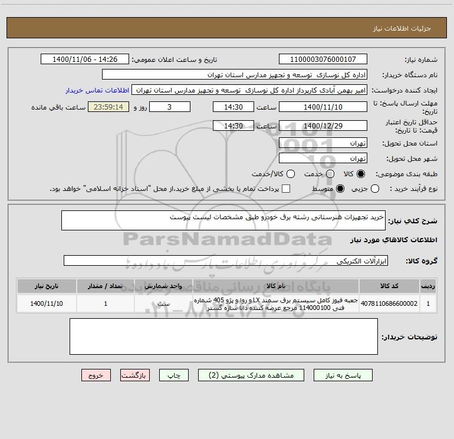
Task: Click the delivery province field تهران
Action: pos(323,143)
